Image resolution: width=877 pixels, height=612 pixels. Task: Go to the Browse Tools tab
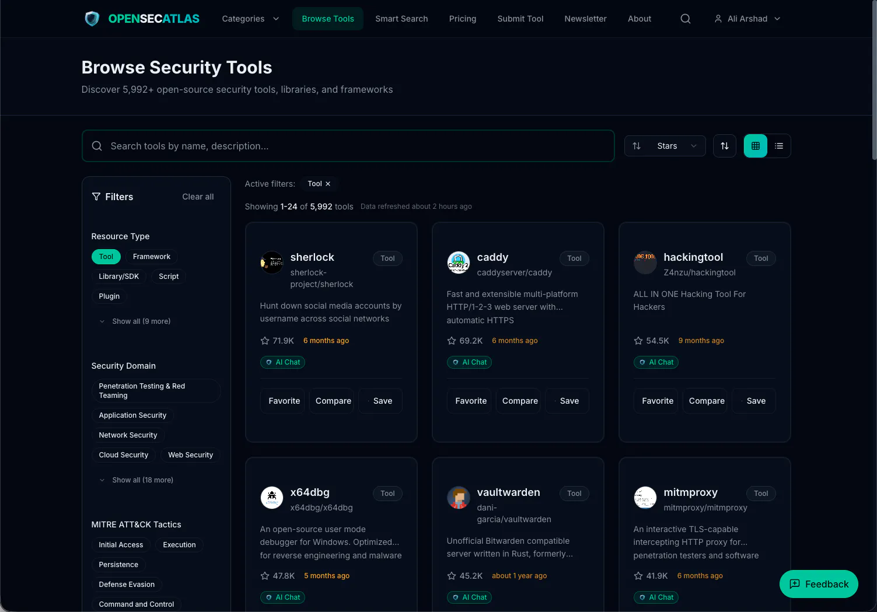pos(328,19)
